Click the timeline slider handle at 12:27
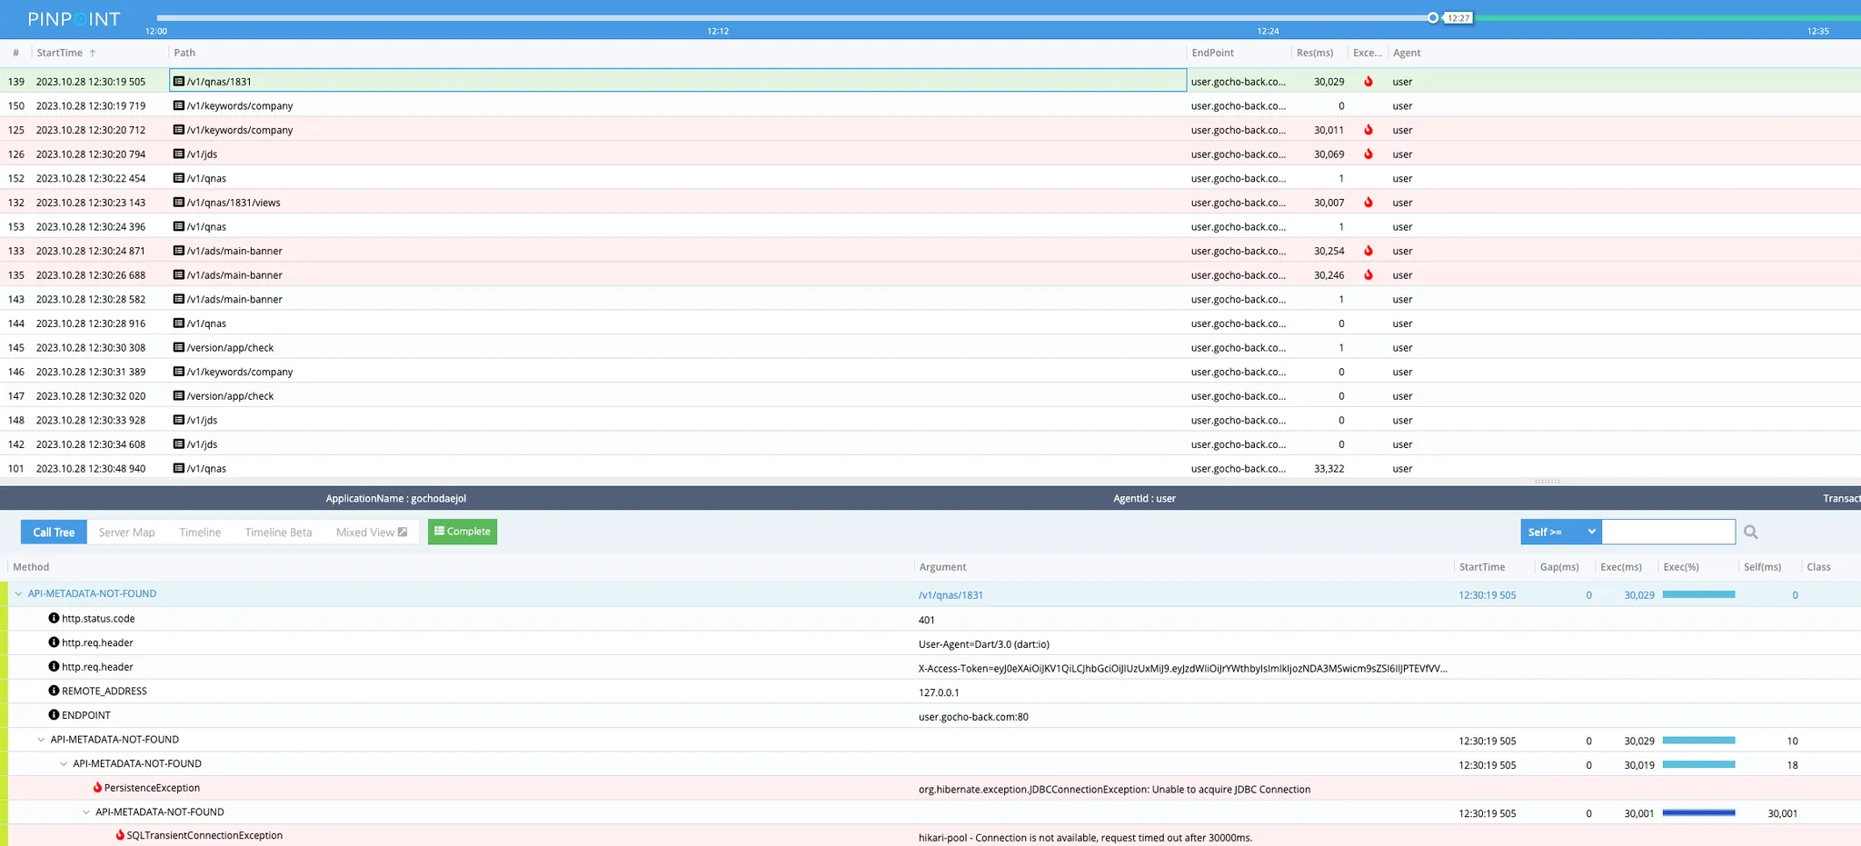The image size is (1861, 846). click(x=1433, y=17)
